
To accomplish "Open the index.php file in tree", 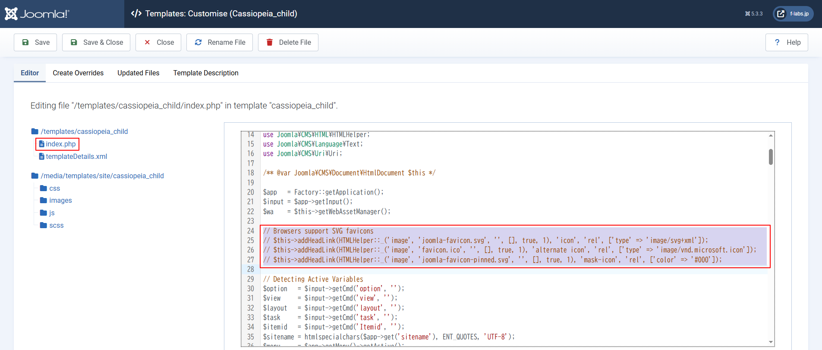I will [x=60, y=144].
